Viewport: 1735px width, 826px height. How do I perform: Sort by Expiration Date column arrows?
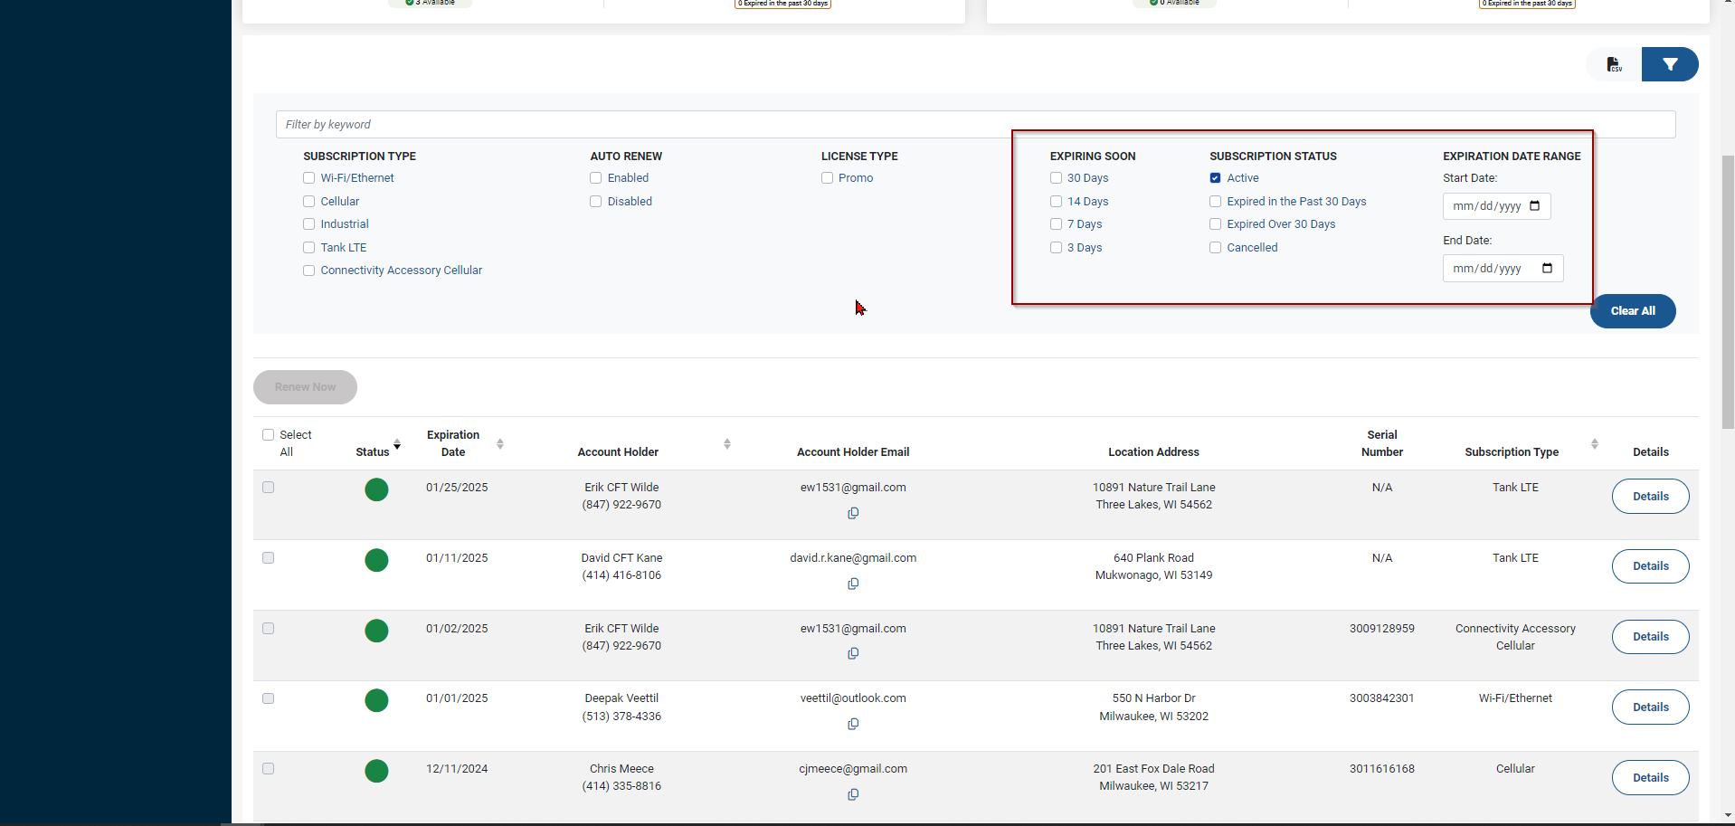[500, 443]
